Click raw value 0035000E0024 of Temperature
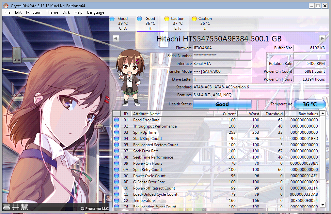Image resolution: width=331 pixels, height=214 pixels. 304,201
